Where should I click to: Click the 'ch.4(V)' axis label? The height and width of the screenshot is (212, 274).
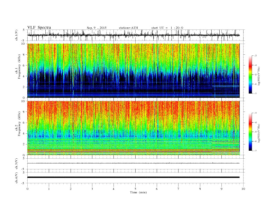17,178
